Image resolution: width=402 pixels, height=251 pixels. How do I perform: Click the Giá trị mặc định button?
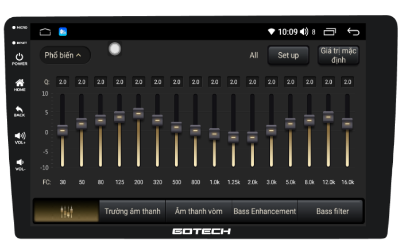click(338, 56)
